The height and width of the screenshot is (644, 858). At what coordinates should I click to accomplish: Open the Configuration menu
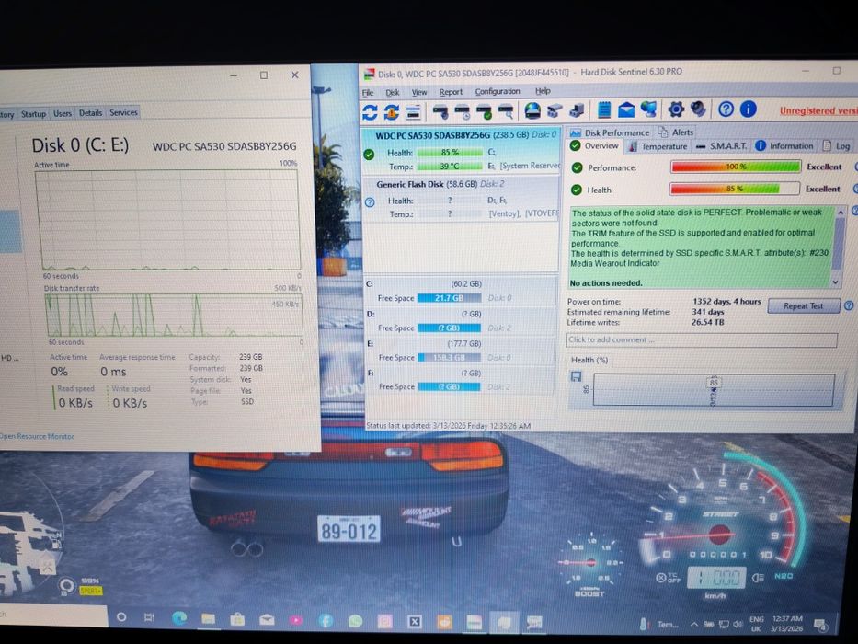point(498,91)
